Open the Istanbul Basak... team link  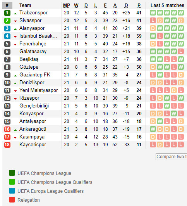(38, 36)
